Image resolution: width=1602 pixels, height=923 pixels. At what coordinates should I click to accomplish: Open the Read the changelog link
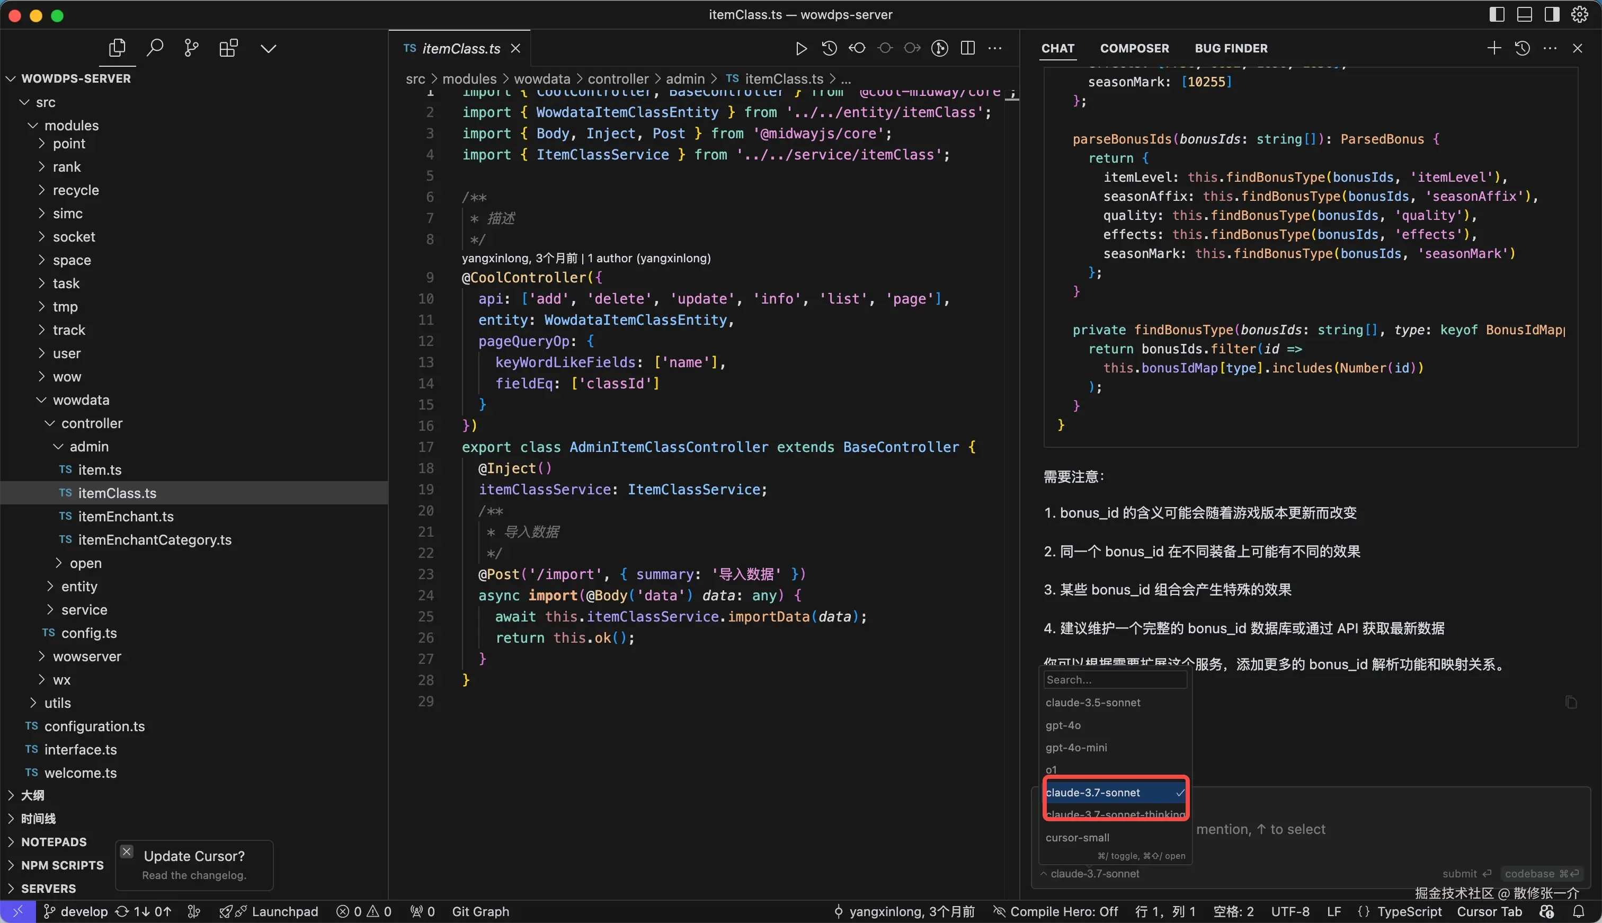click(x=194, y=875)
